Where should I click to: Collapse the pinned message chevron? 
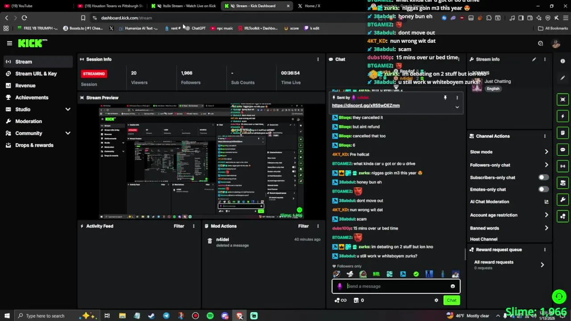coord(457,107)
